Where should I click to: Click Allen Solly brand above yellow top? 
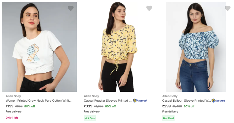91,96
